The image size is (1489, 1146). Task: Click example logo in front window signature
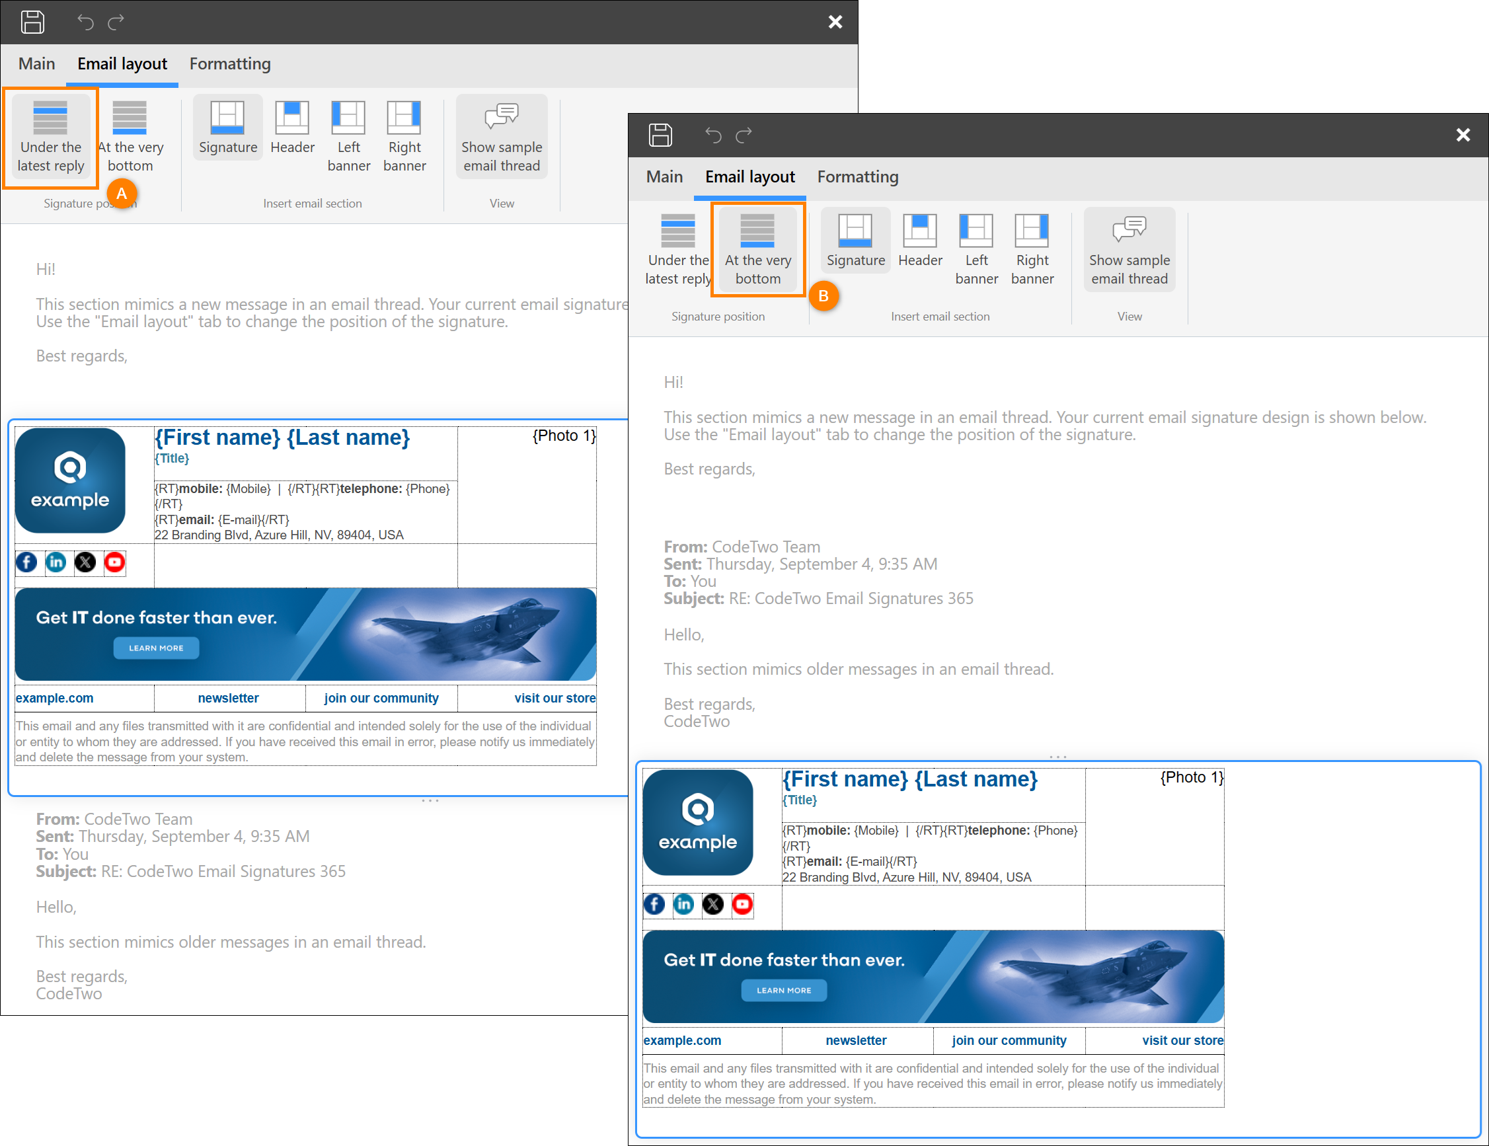[x=698, y=823]
